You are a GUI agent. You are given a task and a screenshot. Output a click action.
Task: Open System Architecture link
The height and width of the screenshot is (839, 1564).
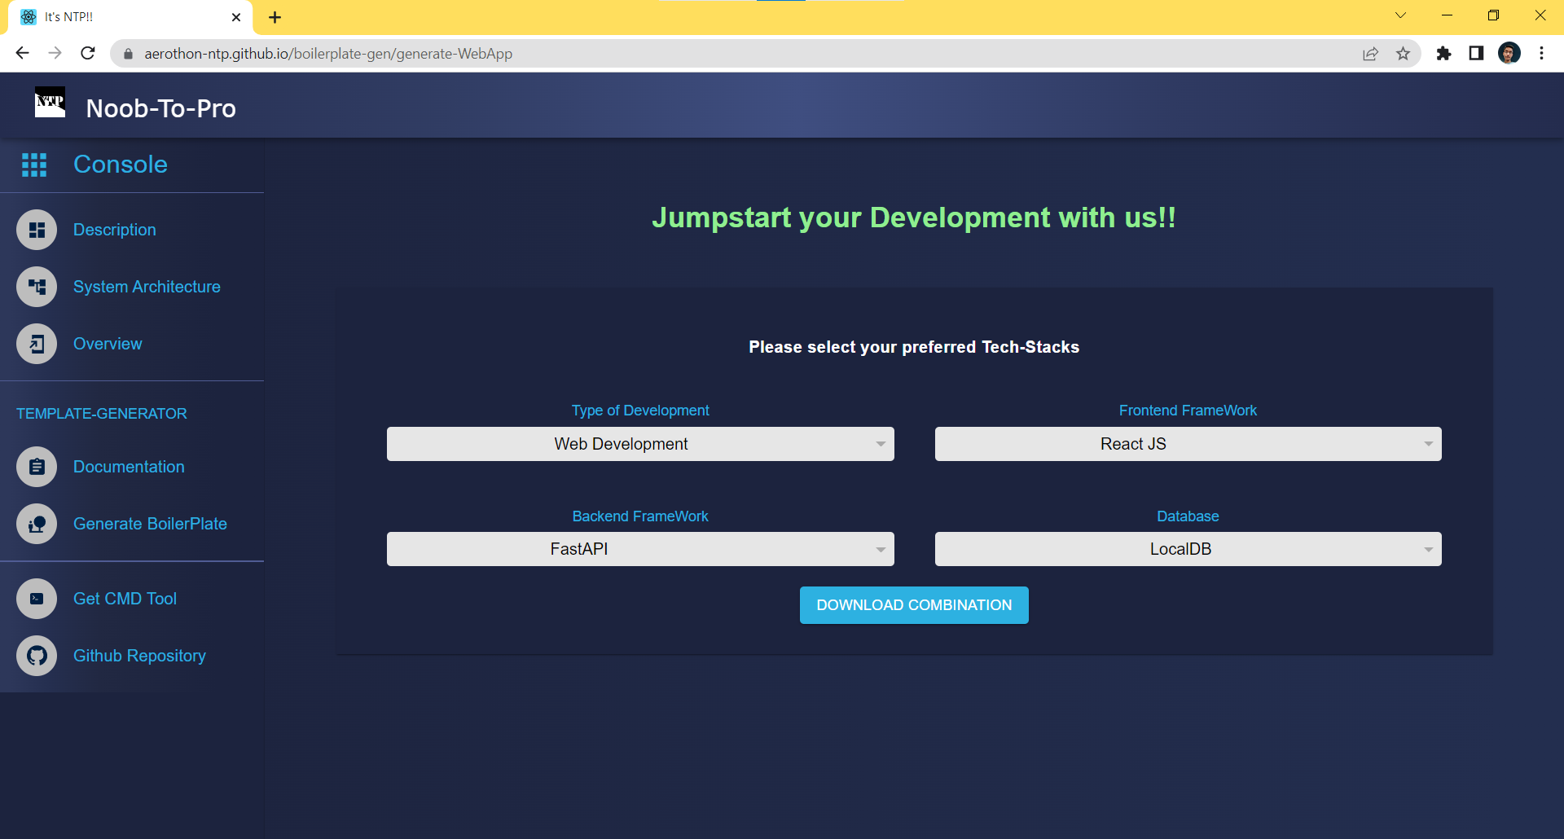pos(147,287)
